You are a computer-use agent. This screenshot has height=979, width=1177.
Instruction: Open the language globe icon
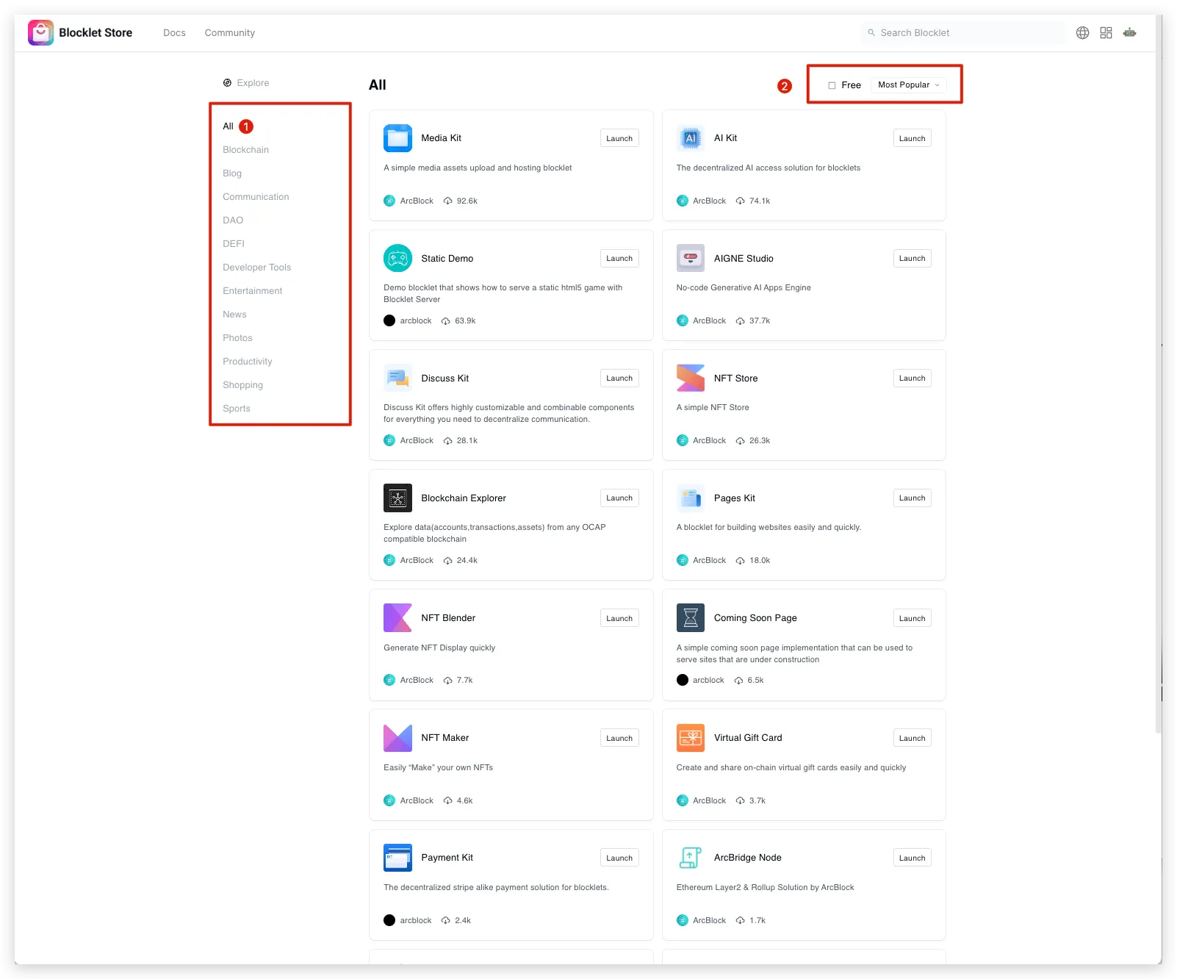tap(1082, 32)
